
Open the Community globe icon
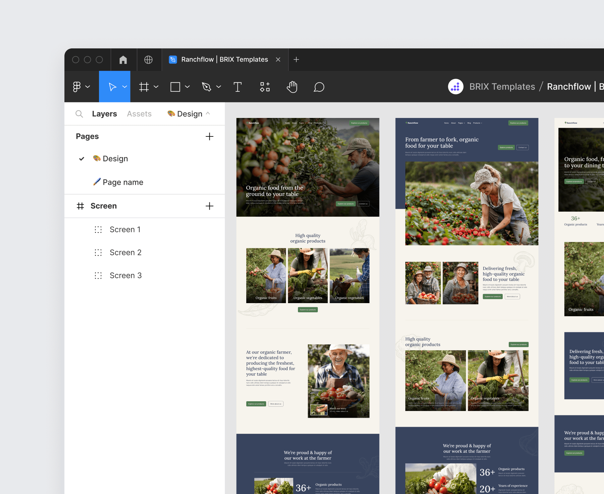click(148, 59)
